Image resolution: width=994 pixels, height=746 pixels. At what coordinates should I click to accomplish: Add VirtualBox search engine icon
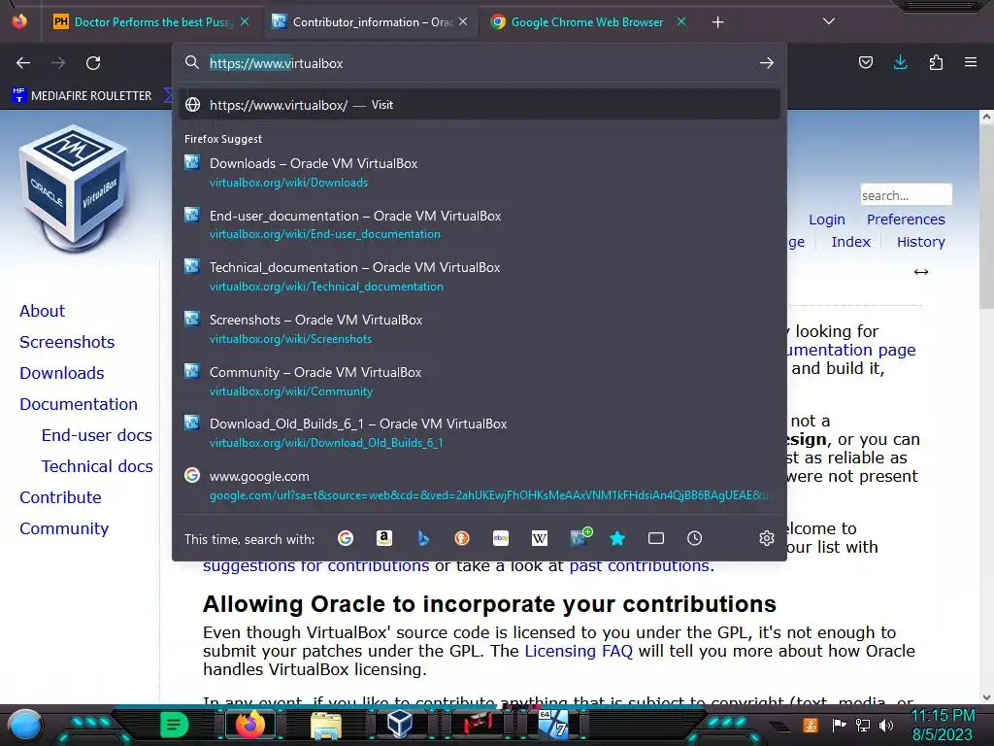tap(580, 537)
